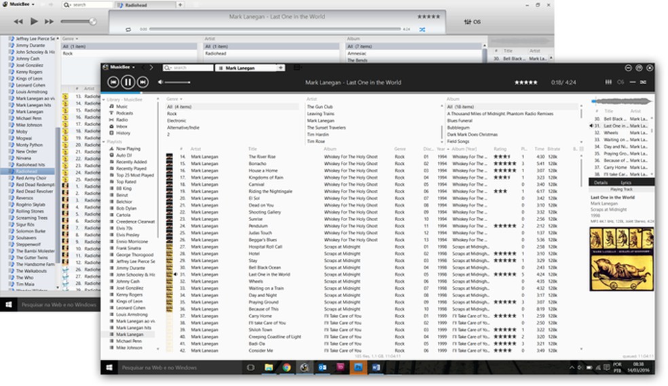This screenshot has height=386, width=668.
Task: Open column settings icon at header end
Action: tap(582, 149)
